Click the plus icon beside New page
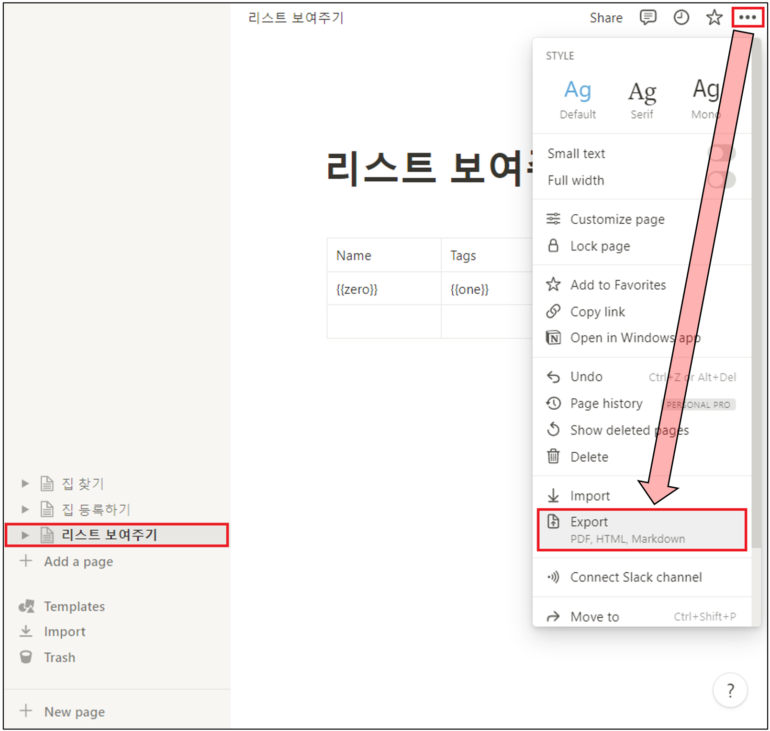Viewport: 770px width, 731px height. (26, 711)
